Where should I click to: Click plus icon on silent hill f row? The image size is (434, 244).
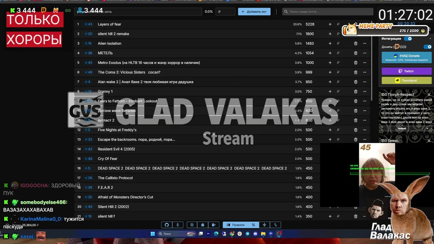pos(330,216)
